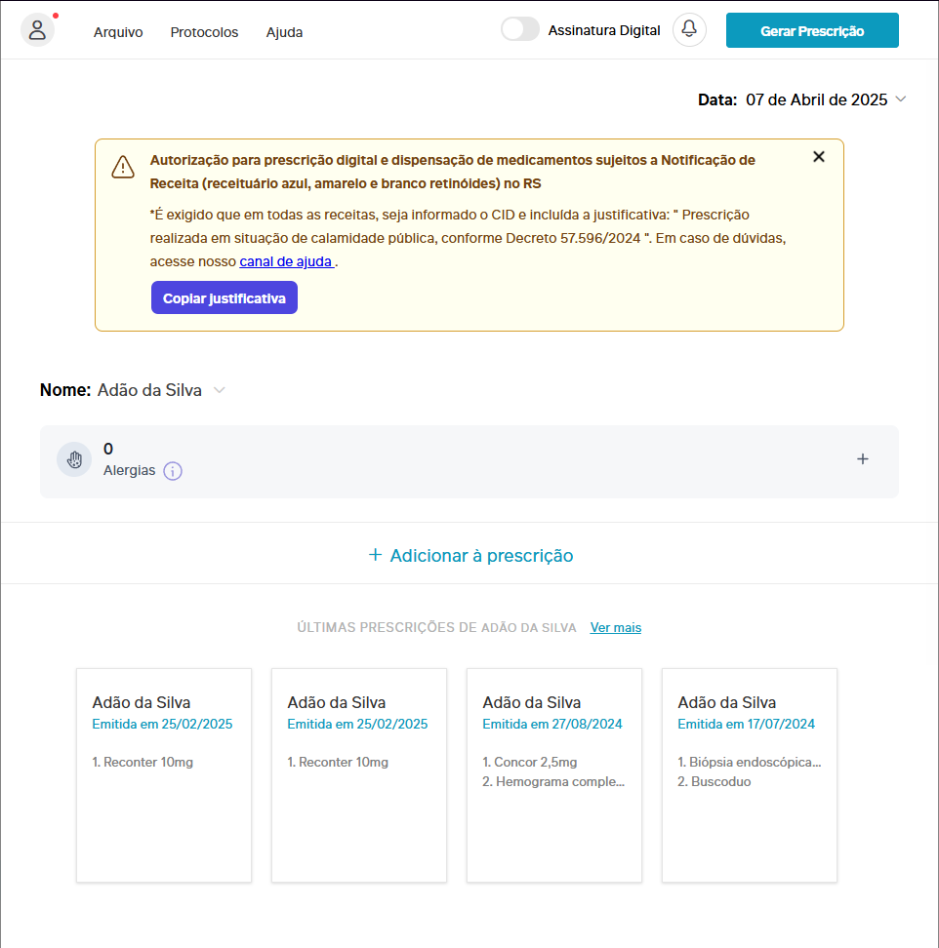Click the warning triangle icon in banner
Image resolution: width=939 pixels, height=948 pixels.
click(123, 167)
